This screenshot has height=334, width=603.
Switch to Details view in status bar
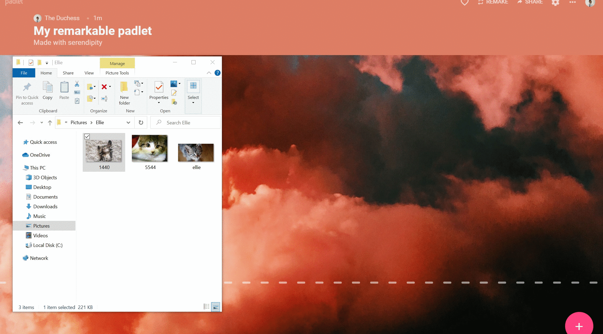pos(206,307)
